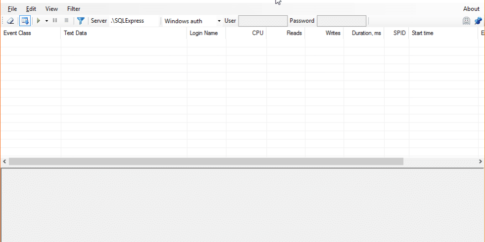Expand the arrow next to start trace
The height and width of the screenshot is (242, 485).
47,21
